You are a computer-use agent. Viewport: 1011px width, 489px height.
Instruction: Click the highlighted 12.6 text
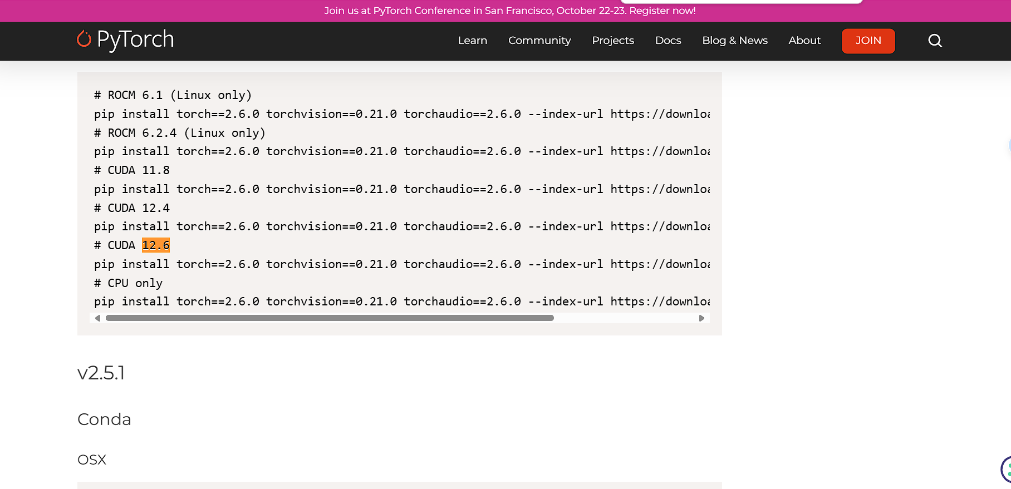(x=156, y=245)
